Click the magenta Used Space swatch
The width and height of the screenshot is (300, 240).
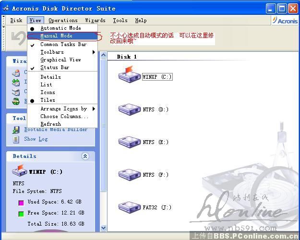[x=21, y=203]
